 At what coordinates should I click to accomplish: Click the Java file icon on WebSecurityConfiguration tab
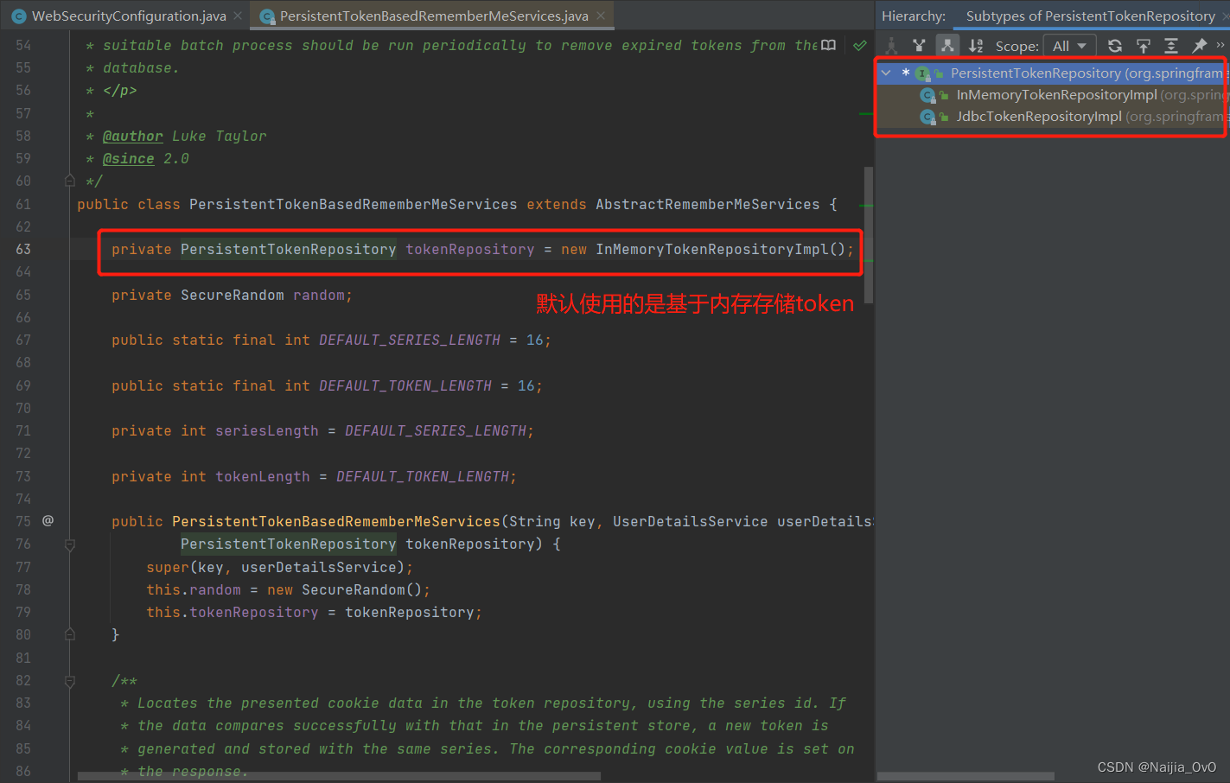pos(19,16)
